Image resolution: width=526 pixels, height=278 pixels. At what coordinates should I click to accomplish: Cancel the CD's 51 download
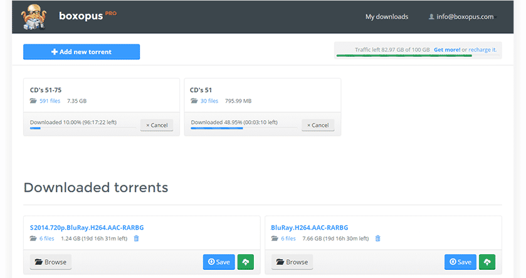318,125
